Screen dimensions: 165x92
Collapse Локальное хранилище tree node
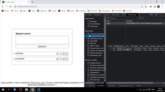87,34
